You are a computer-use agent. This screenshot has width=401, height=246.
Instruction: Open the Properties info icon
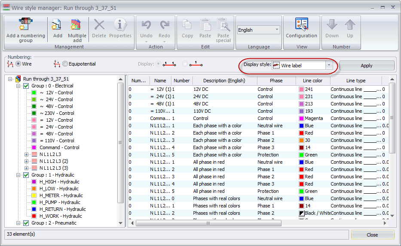pyautogui.click(x=120, y=25)
